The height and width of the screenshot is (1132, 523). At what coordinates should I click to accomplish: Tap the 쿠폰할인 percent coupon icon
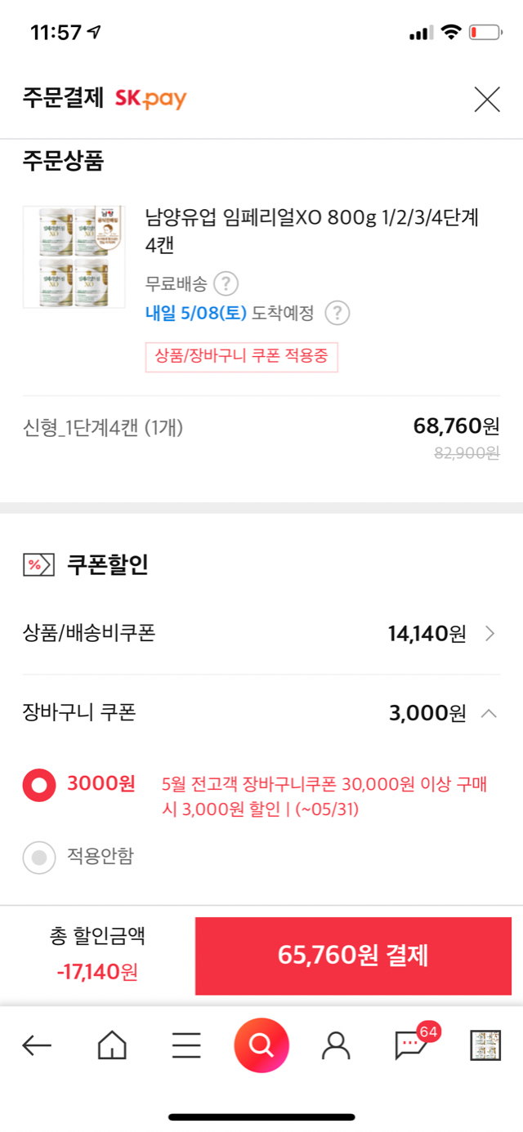point(38,564)
